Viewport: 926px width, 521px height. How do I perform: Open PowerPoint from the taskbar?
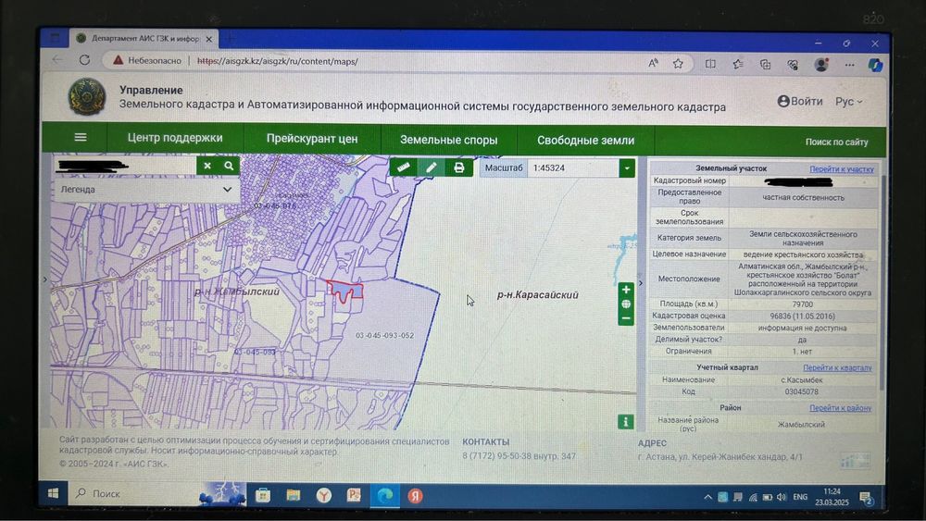click(x=354, y=495)
